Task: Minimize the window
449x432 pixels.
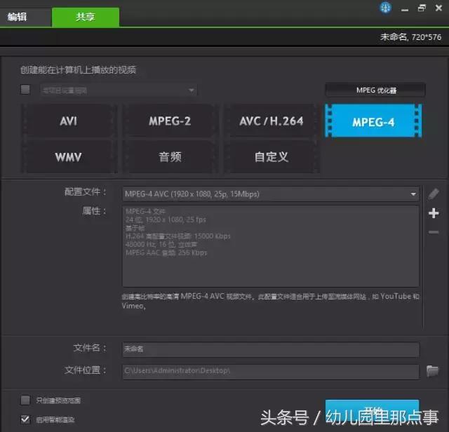Action: (x=405, y=8)
